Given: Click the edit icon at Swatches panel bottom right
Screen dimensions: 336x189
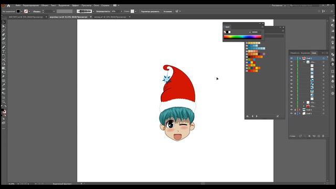Looking at the screenshot, I should point(278,116).
